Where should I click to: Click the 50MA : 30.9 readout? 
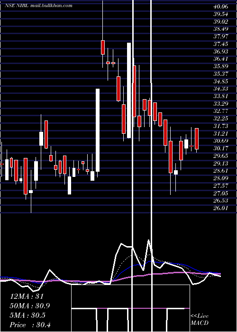31,306
